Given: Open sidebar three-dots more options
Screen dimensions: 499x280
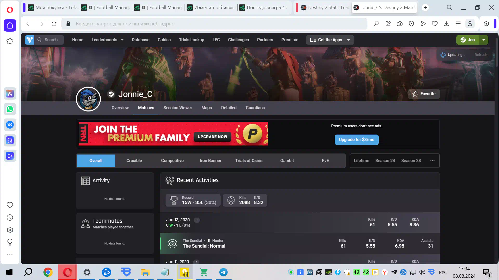Looking at the screenshot, I should click(10, 255).
